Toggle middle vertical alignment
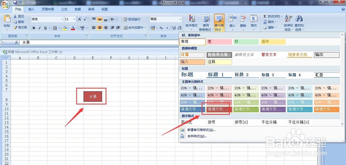Viewport: 346px width, 165px height. click(x=100, y=19)
